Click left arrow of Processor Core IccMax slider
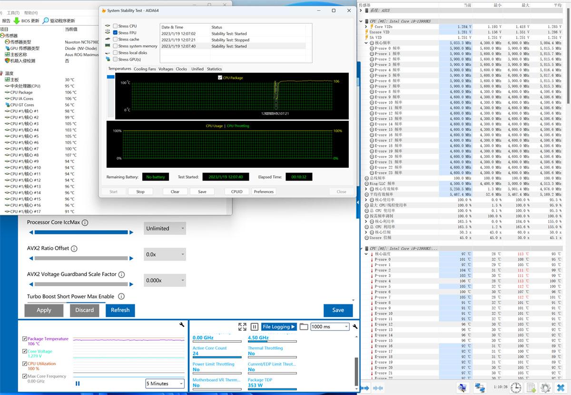 tap(31, 232)
